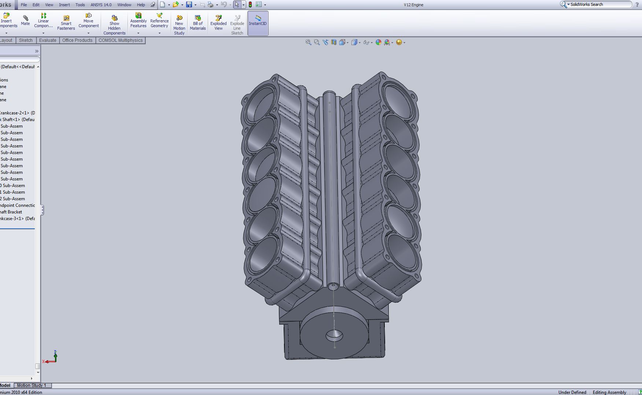Viewport: 642px width, 395px height.
Task: Click the Edit Appearance color ball
Action: pos(379,43)
